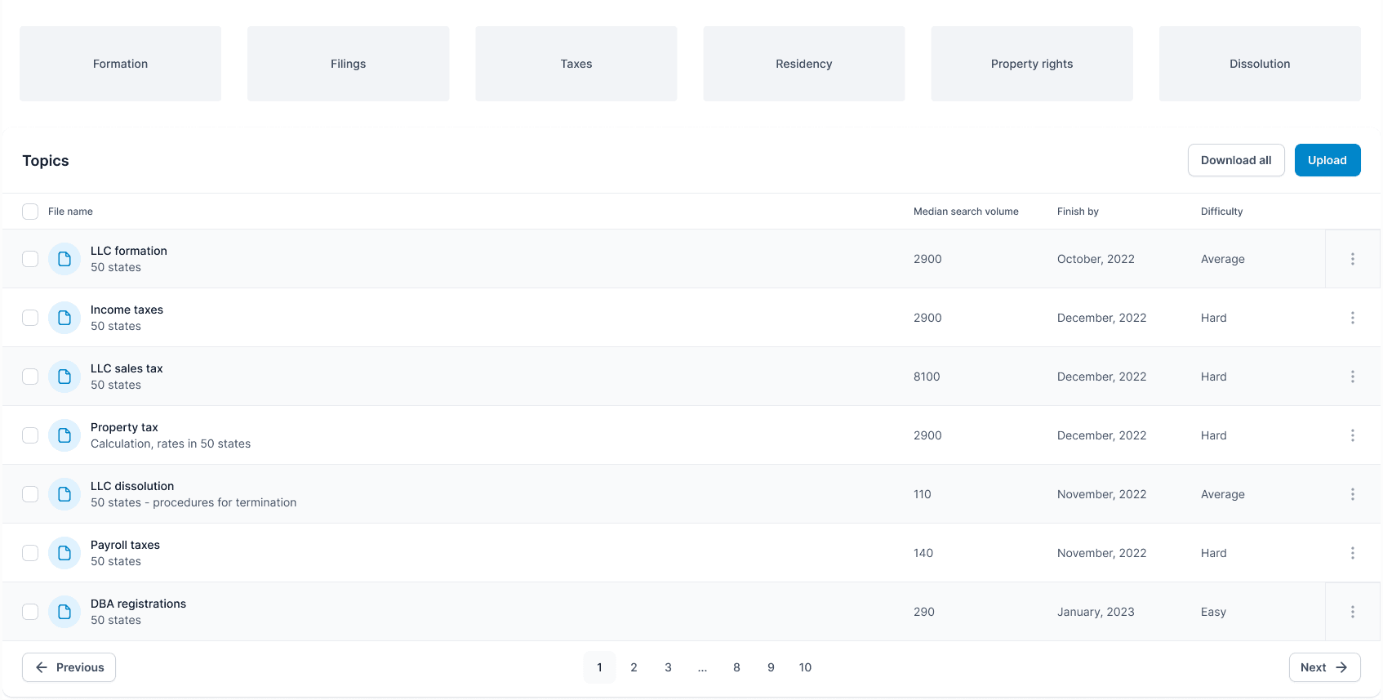
Task: Toggle the select-all checkbox beside File name
Action: 30,212
